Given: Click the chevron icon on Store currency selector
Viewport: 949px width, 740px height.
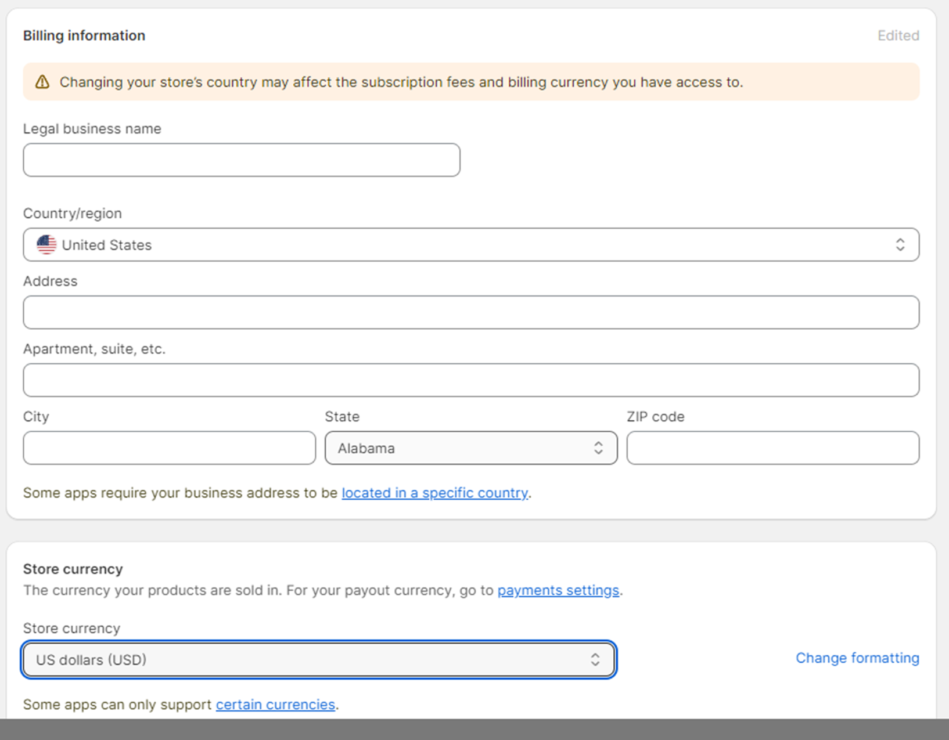Looking at the screenshot, I should coord(595,659).
